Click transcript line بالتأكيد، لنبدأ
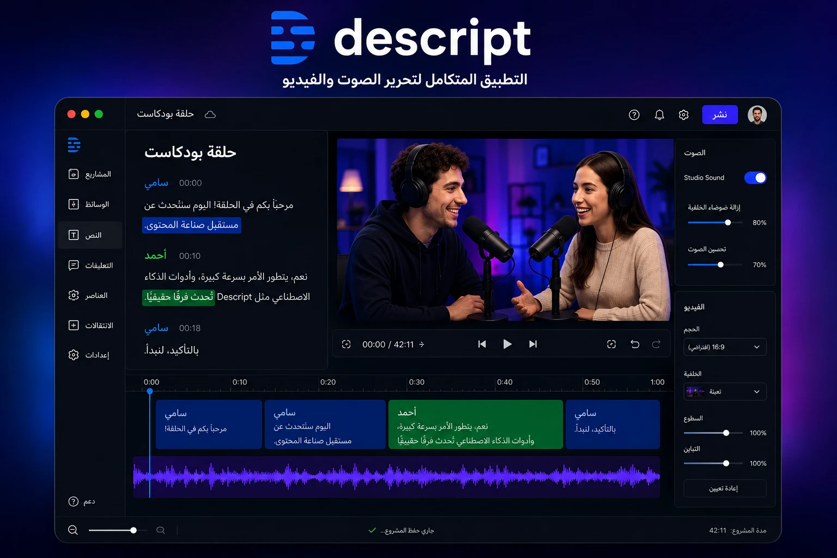 point(172,350)
